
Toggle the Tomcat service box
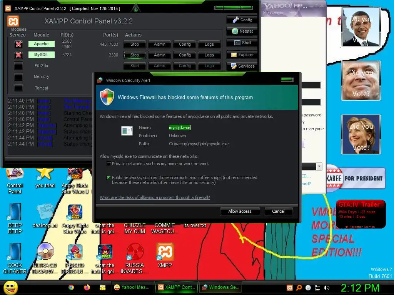(18, 88)
